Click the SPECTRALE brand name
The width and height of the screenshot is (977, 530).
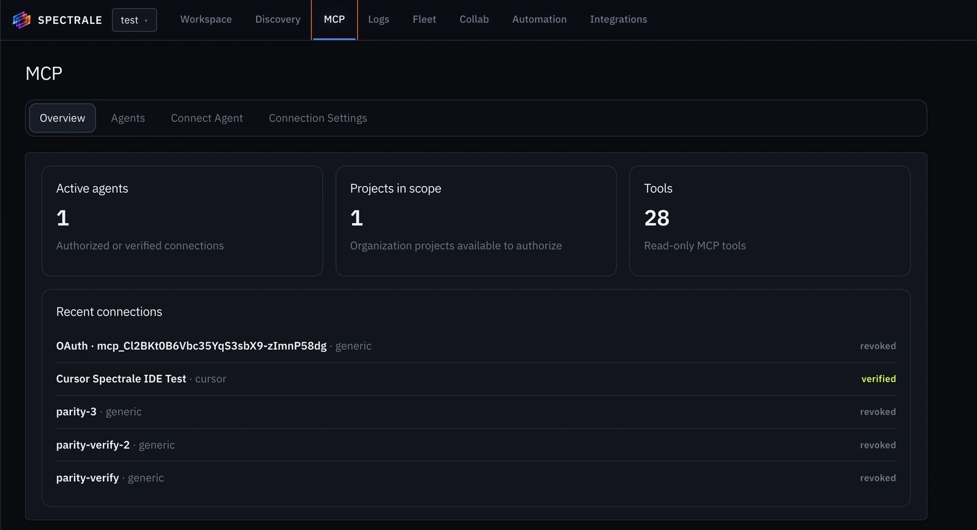[70, 20]
